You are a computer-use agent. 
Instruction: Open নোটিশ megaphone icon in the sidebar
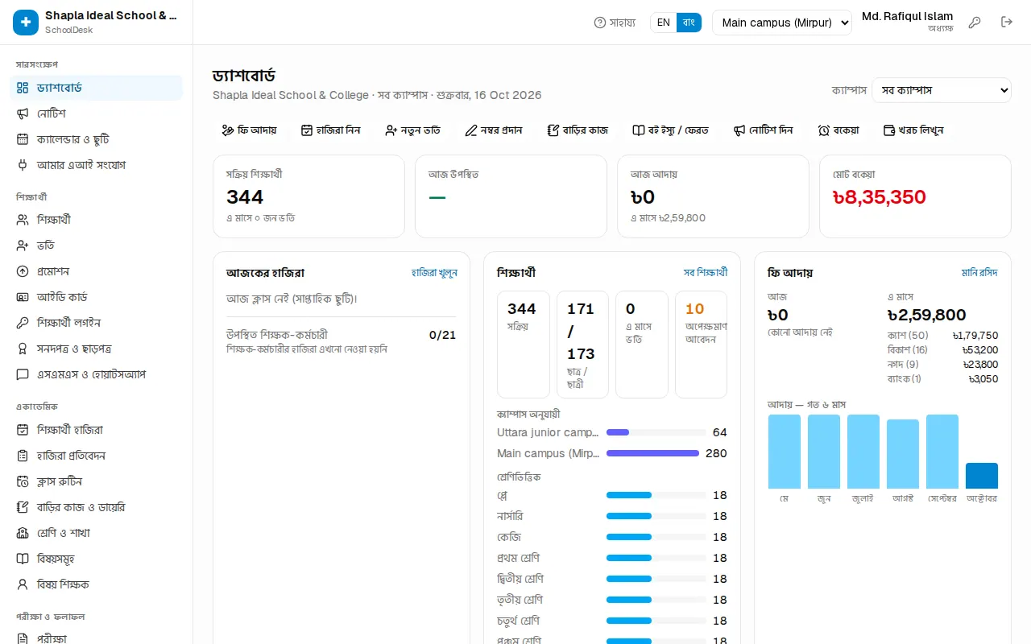[x=23, y=114]
